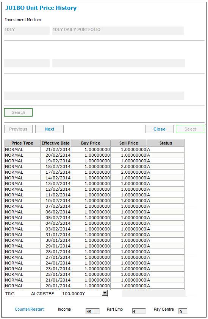Open the Counter/Restart link
Image resolution: width=208 pixels, height=319 pixels.
pos(30,309)
